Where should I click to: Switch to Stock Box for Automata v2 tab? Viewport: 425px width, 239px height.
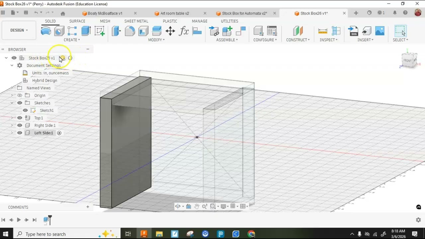point(245,13)
